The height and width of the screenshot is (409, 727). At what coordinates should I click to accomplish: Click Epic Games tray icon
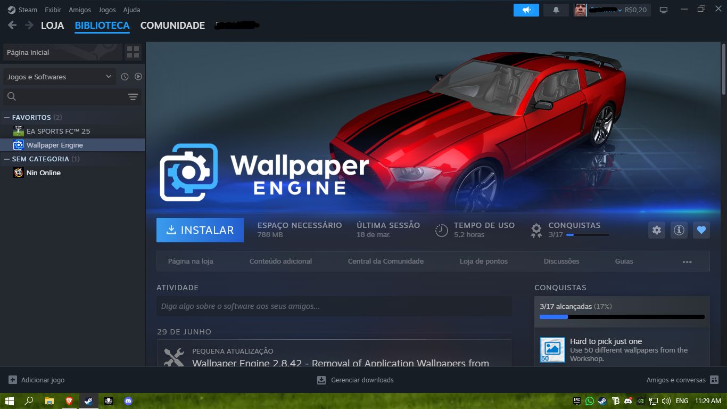point(577,400)
